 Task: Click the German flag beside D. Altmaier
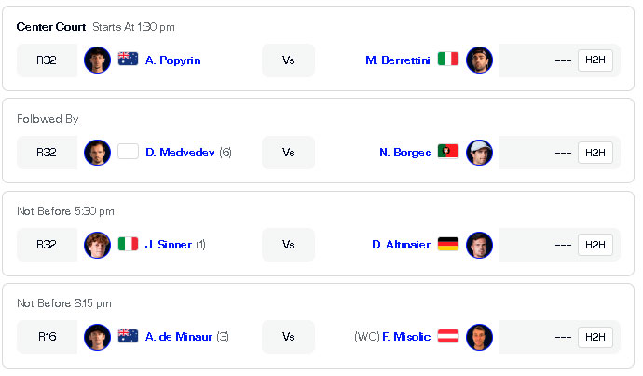[x=447, y=245]
